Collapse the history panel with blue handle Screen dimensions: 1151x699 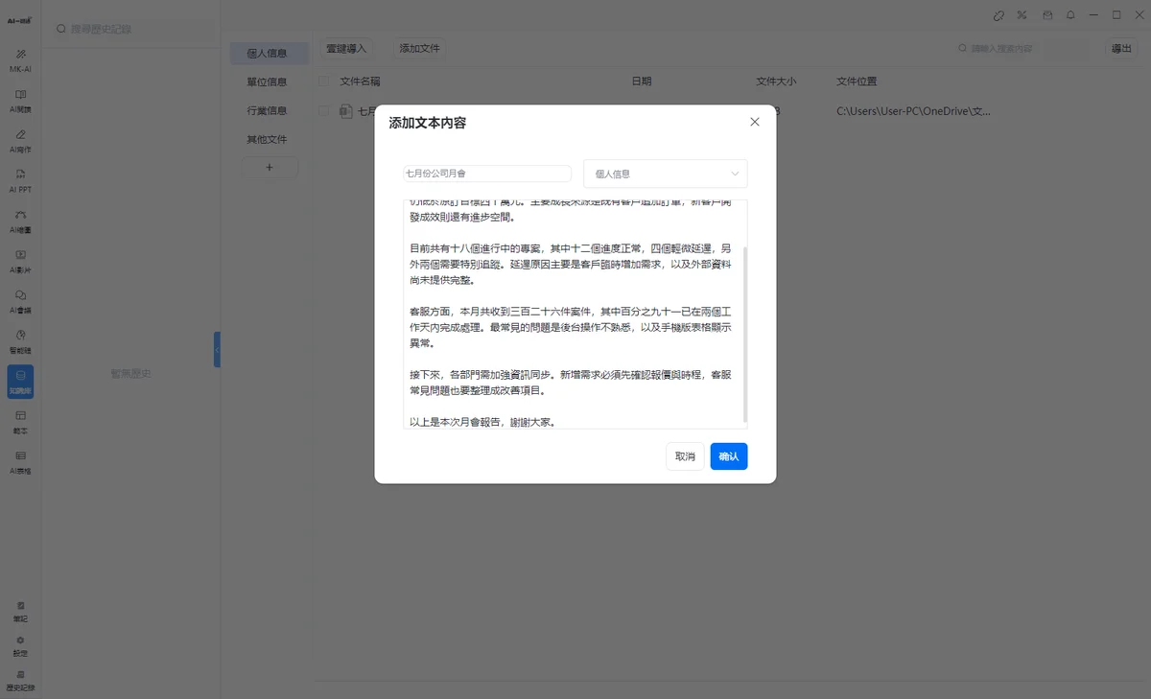pyautogui.click(x=218, y=349)
